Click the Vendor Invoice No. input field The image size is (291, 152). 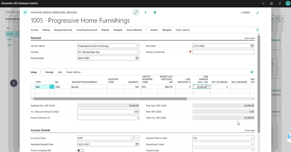223,52
